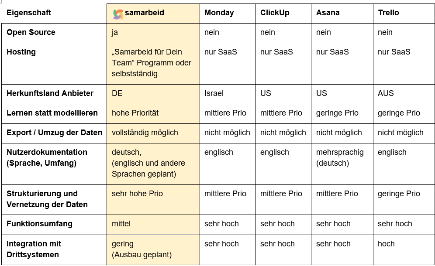Viewport: 435px width, 266px height.
Task: Click the ClickUp column header
Action: (275, 13)
